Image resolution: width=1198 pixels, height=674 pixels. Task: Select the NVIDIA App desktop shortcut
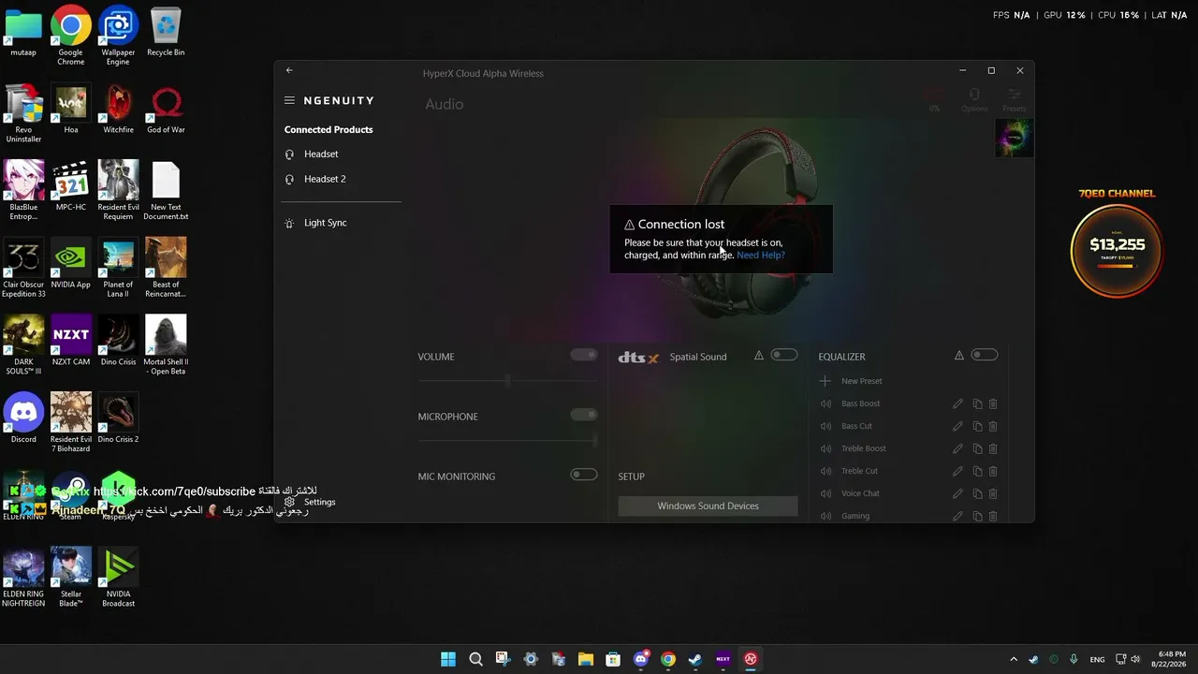[71, 263]
